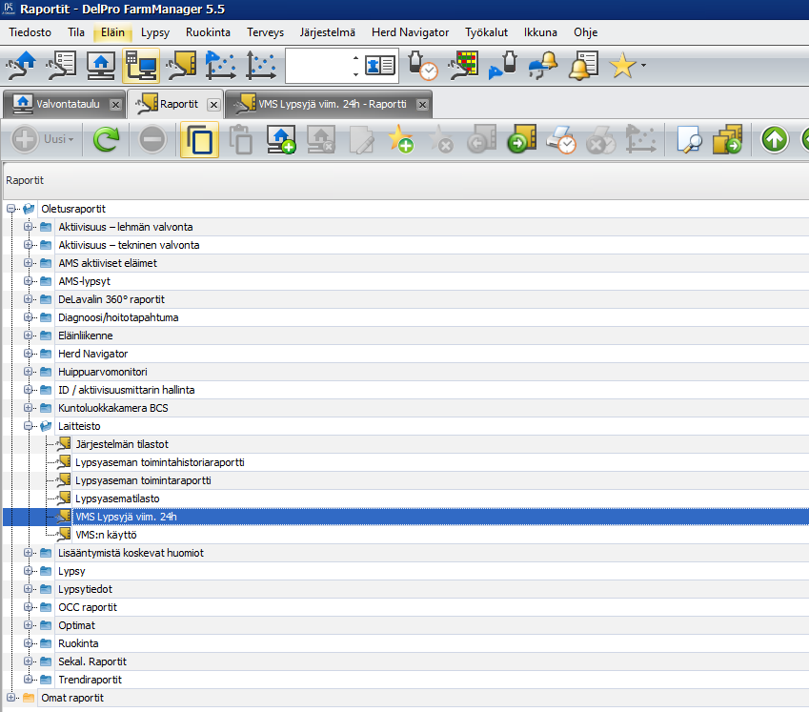The image size is (809, 712).
Task: Expand the Omat raportit node
Action: tap(10, 697)
